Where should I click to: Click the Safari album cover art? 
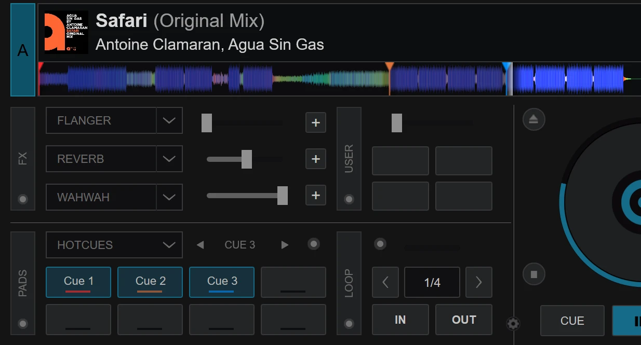[x=66, y=32]
